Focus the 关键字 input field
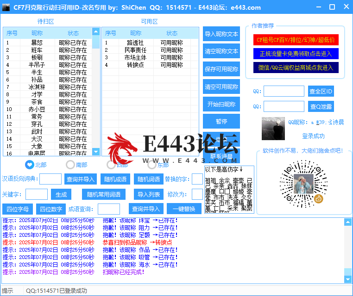 37,194
